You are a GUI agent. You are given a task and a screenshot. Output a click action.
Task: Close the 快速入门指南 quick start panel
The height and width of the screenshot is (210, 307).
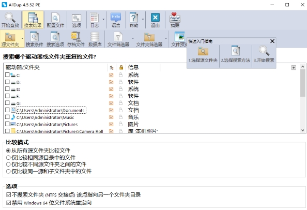coord(272,41)
